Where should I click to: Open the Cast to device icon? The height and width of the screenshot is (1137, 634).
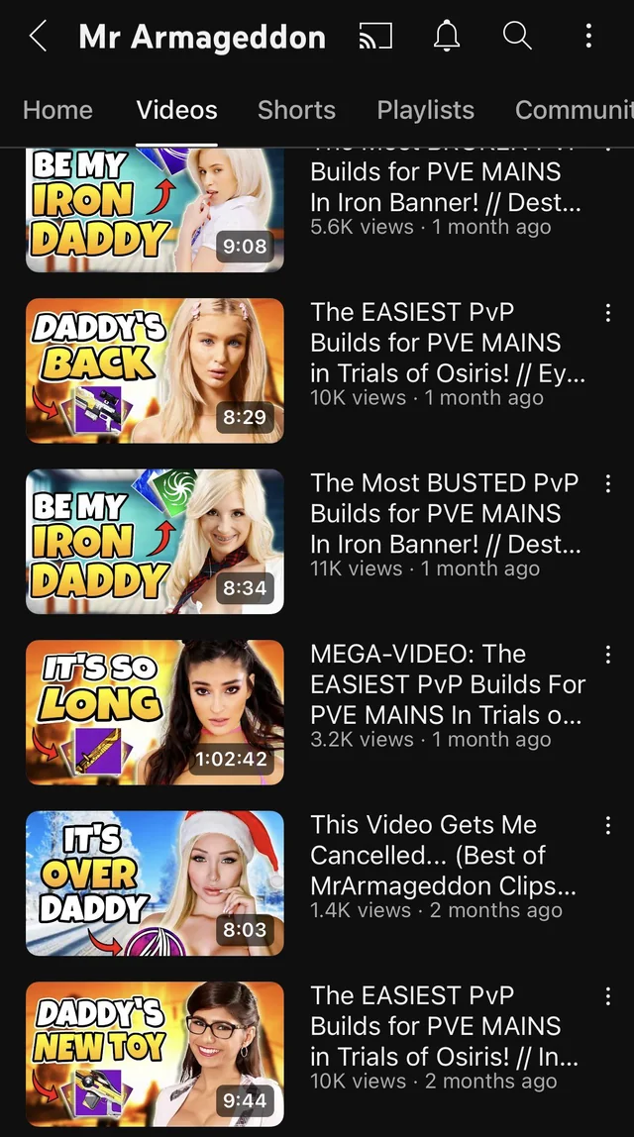point(375,36)
